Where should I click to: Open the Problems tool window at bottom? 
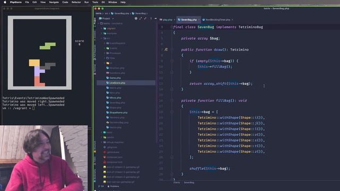click(x=113, y=186)
